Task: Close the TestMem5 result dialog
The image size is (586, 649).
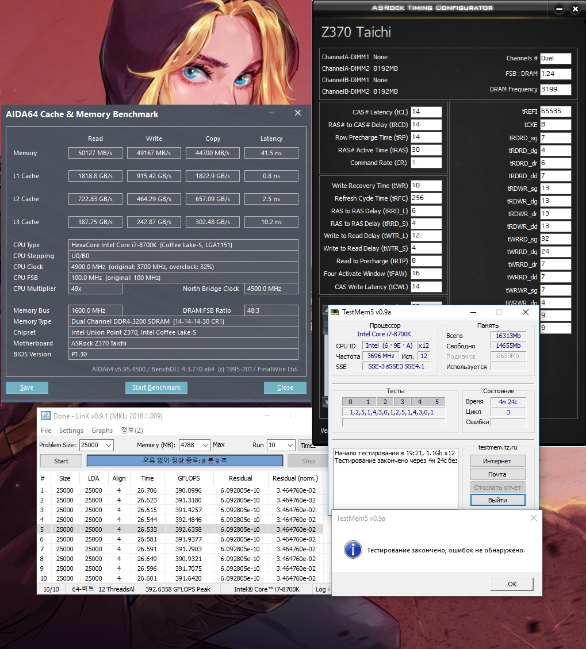Action: pos(534,518)
